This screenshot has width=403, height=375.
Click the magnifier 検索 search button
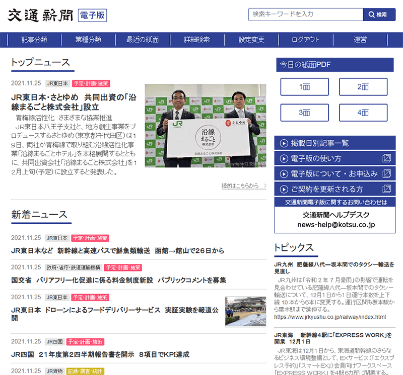(379, 15)
